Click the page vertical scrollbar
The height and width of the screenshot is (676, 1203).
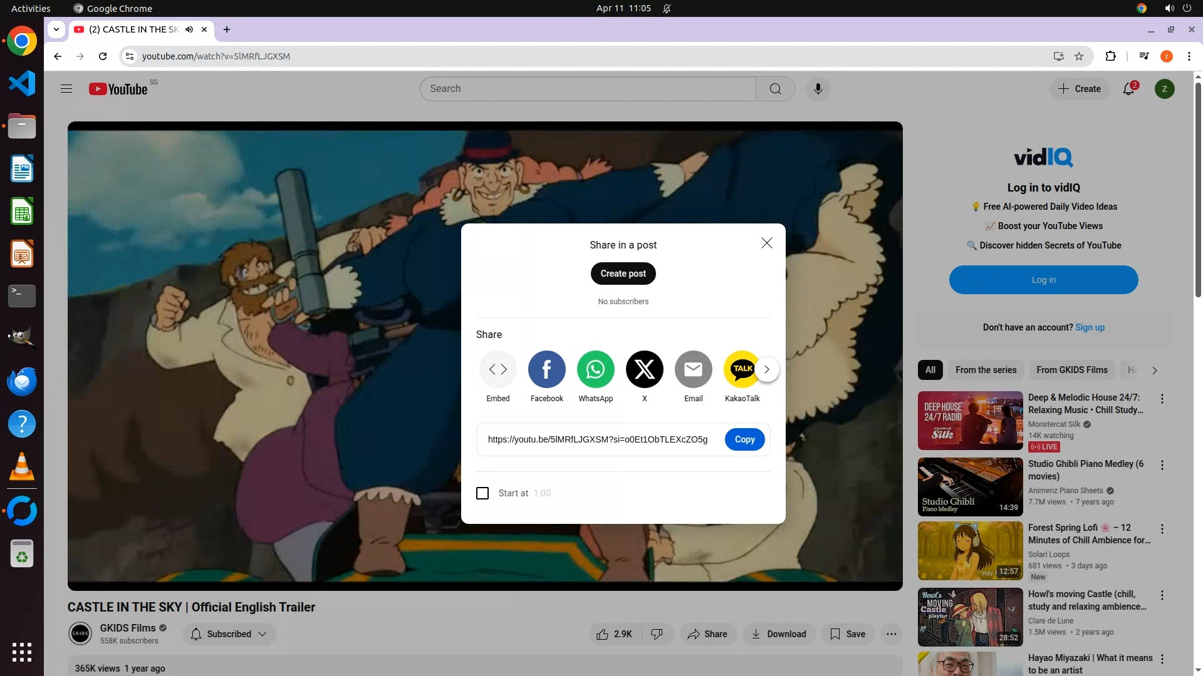[x=1198, y=188]
